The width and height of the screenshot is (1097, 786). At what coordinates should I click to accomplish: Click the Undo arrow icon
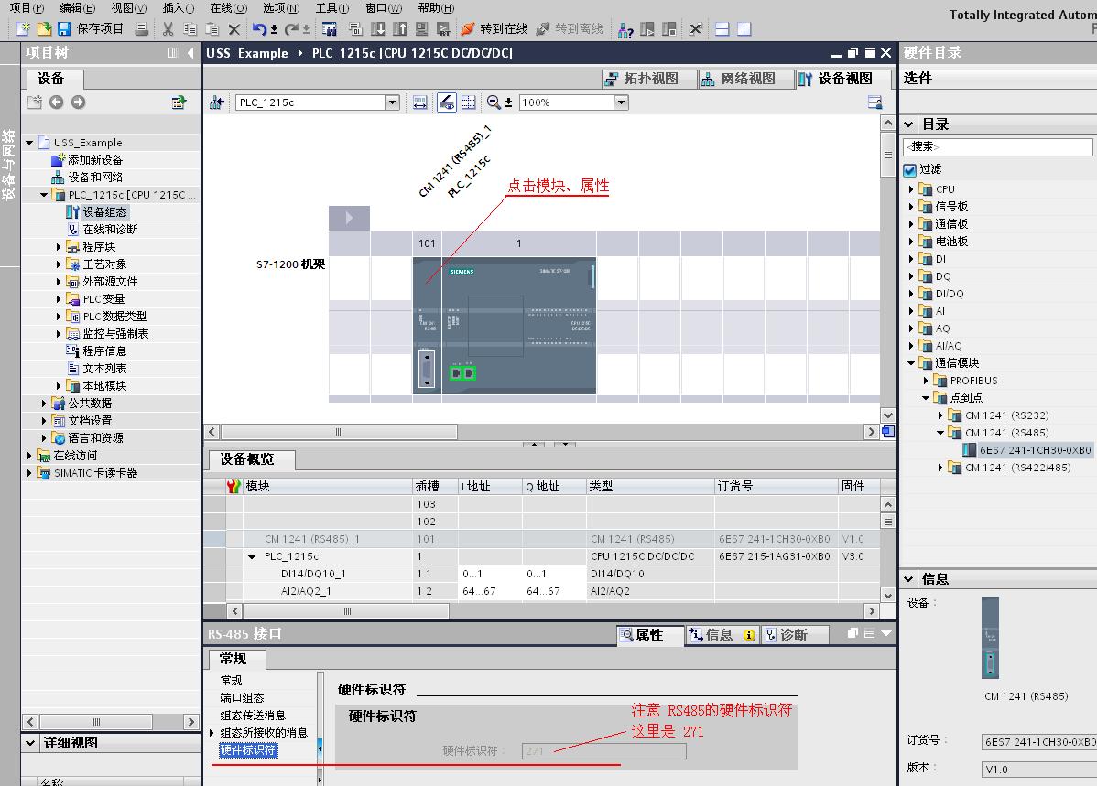[x=259, y=28]
